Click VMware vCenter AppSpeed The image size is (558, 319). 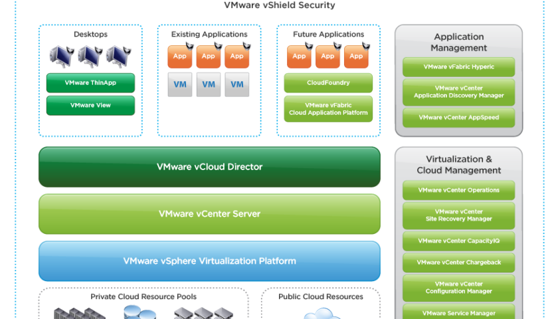click(459, 118)
